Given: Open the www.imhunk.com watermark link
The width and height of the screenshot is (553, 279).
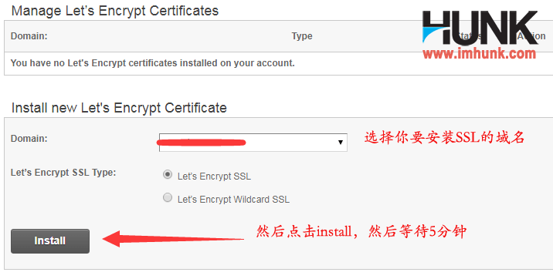Looking at the screenshot, I should (480, 53).
